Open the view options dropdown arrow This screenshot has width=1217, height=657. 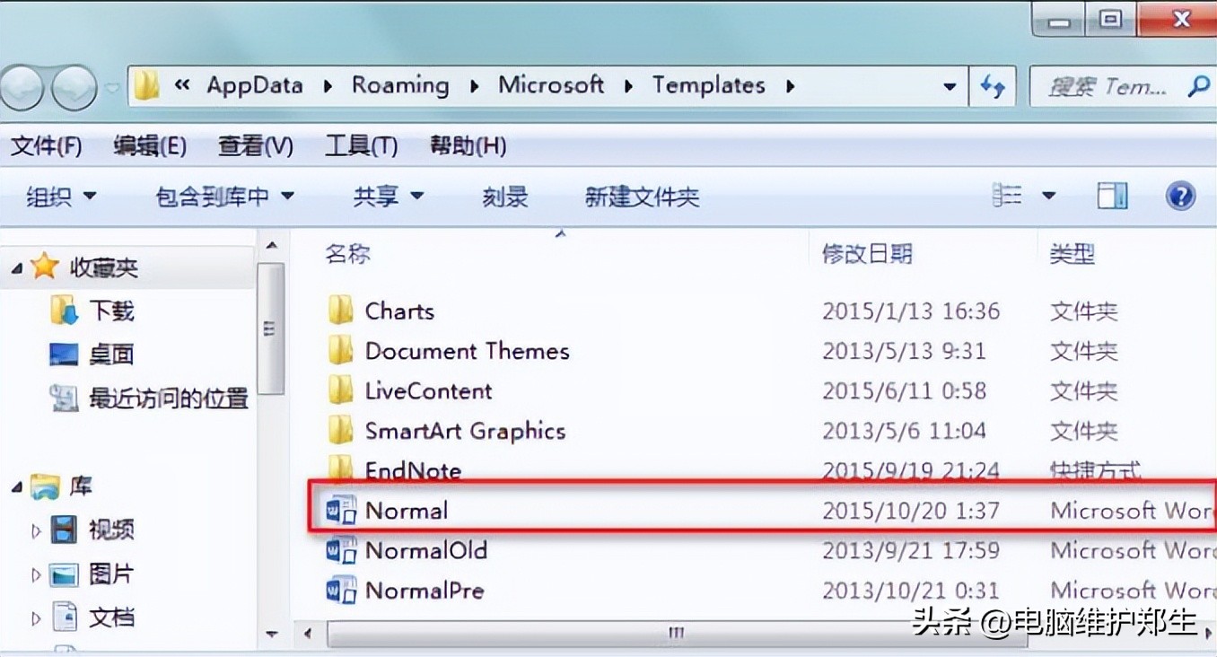click(x=1048, y=196)
